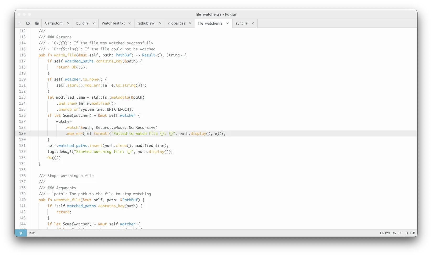The image size is (432, 256).
Task: Click line number 116 in the gutter
Action: point(23,55)
